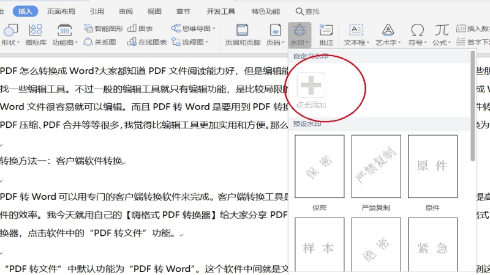Click the add custom watermark plus button
The image size is (490, 275).
[x=311, y=84]
